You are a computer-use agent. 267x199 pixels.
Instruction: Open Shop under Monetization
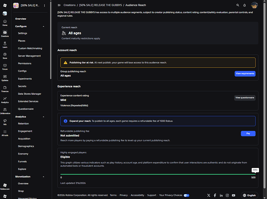[x=21, y=191]
